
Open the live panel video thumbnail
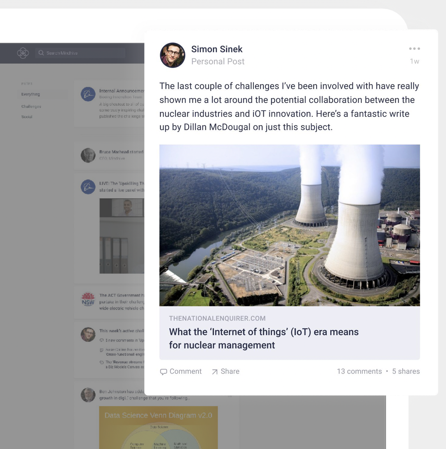tap(122, 236)
